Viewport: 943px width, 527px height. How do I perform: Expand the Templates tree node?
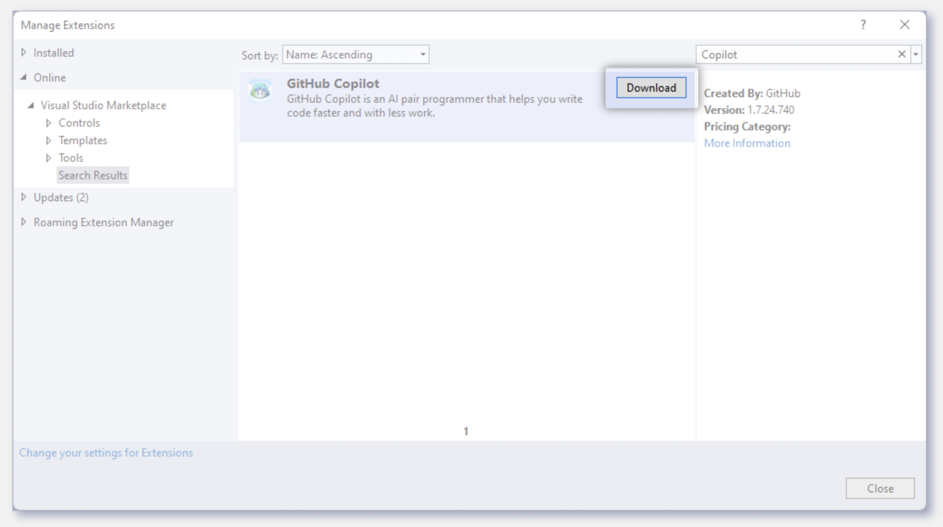(48, 141)
